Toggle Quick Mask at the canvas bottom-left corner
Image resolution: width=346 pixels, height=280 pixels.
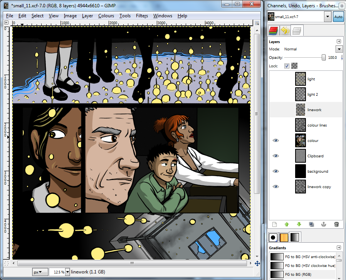[7, 263]
